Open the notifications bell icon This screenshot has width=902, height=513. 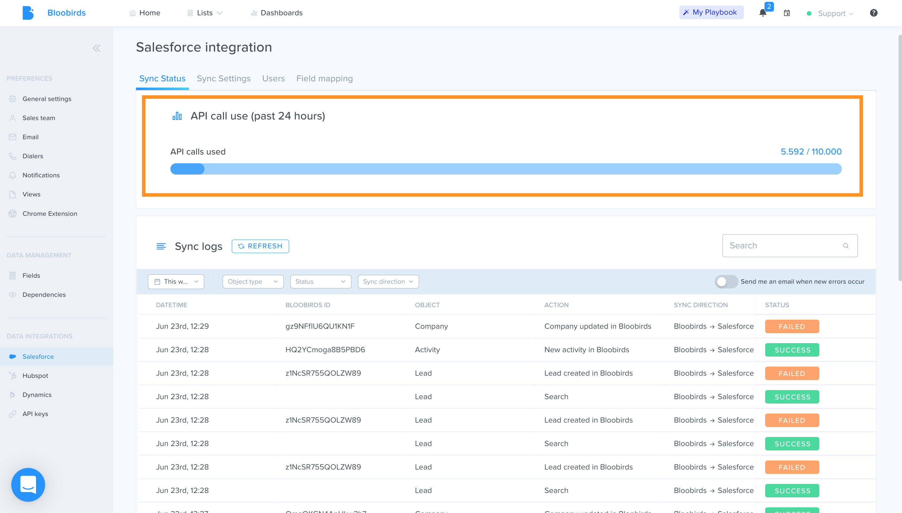(763, 13)
